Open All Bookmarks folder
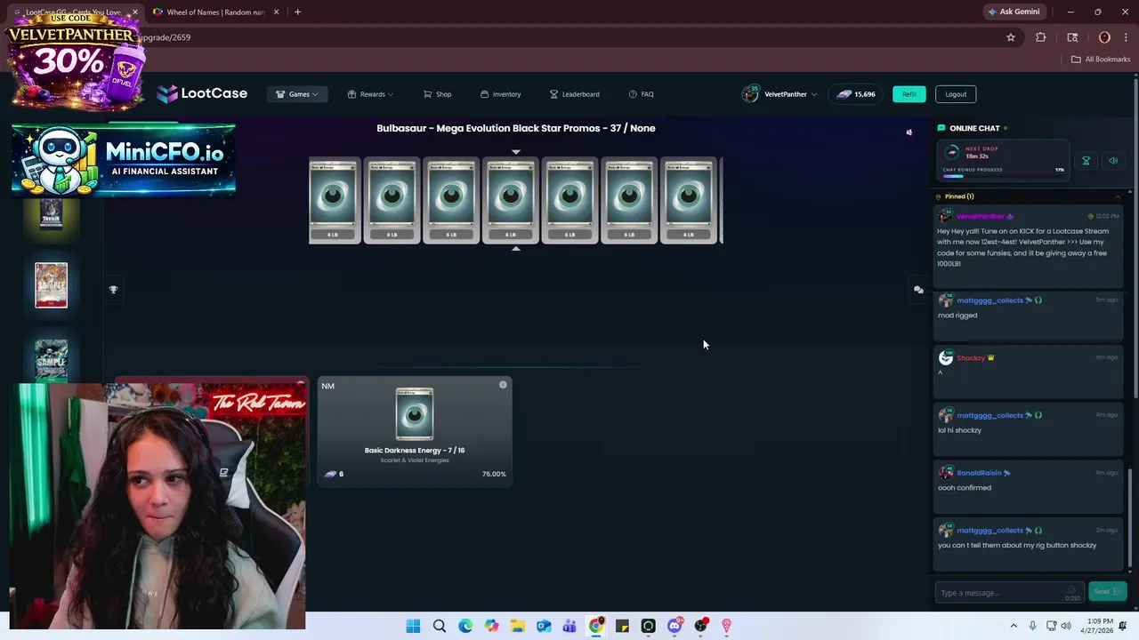Screen dimensions: 1139x640 tap(1101, 60)
